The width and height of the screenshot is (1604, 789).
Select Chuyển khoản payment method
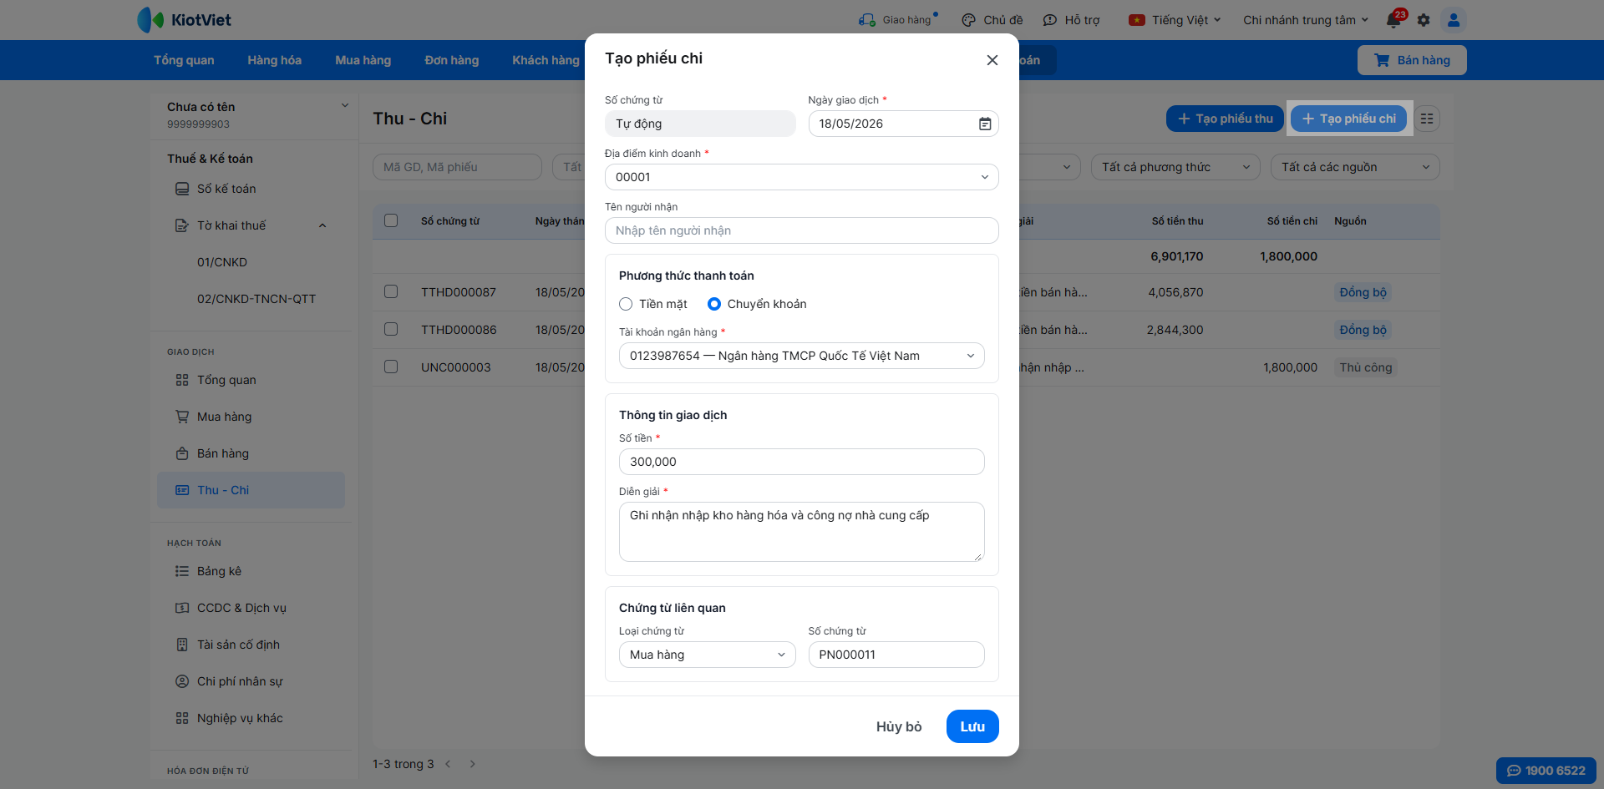point(714,304)
